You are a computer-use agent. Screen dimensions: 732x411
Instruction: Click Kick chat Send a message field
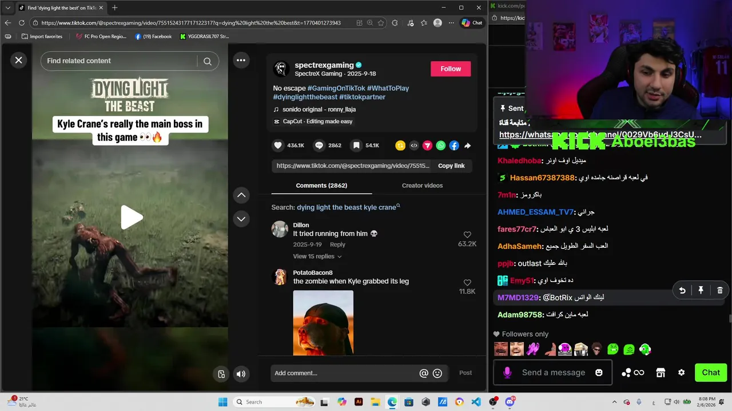pos(554,373)
